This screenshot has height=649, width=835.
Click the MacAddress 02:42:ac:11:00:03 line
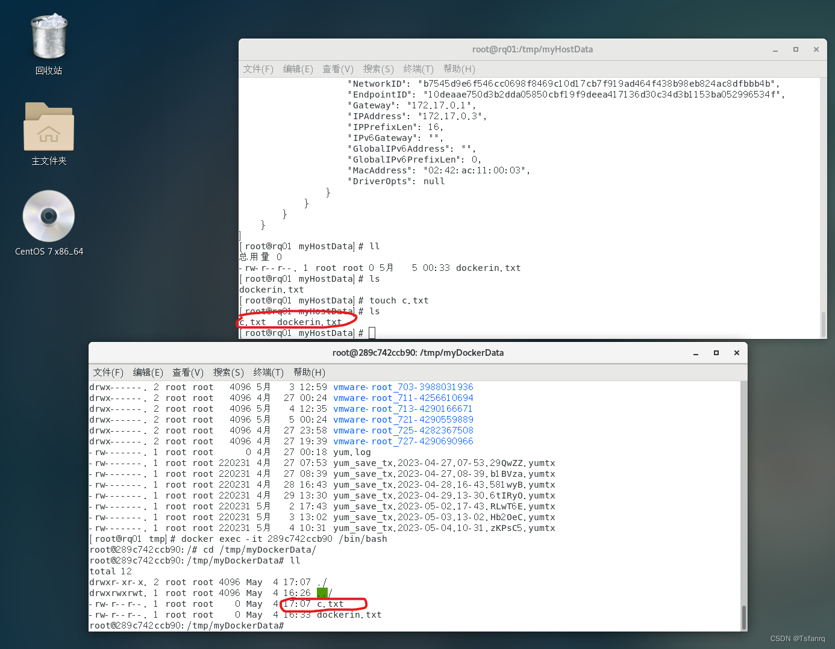(439, 170)
